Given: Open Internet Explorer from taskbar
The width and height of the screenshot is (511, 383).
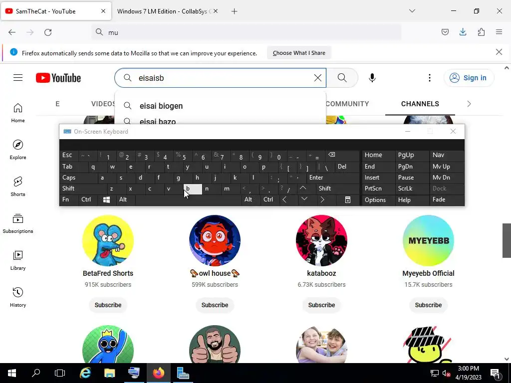Looking at the screenshot, I should pyautogui.click(x=85, y=373).
